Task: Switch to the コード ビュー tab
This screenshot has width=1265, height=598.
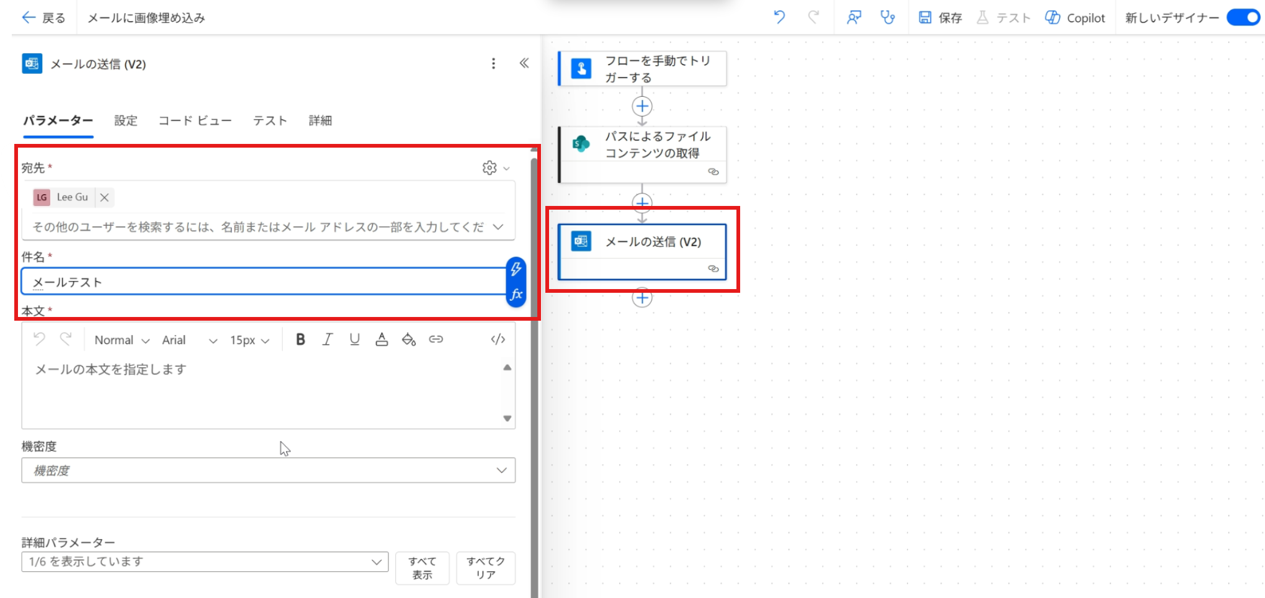Action: [195, 120]
